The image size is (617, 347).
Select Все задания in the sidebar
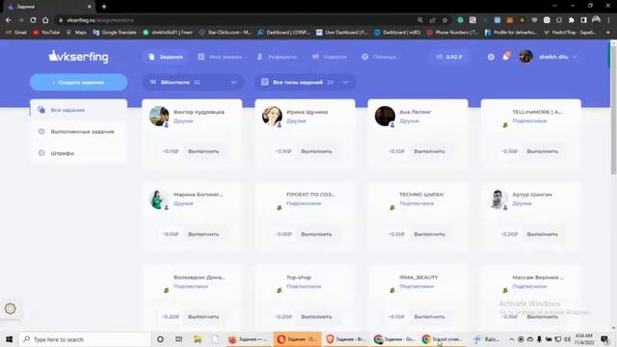click(78, 110)
